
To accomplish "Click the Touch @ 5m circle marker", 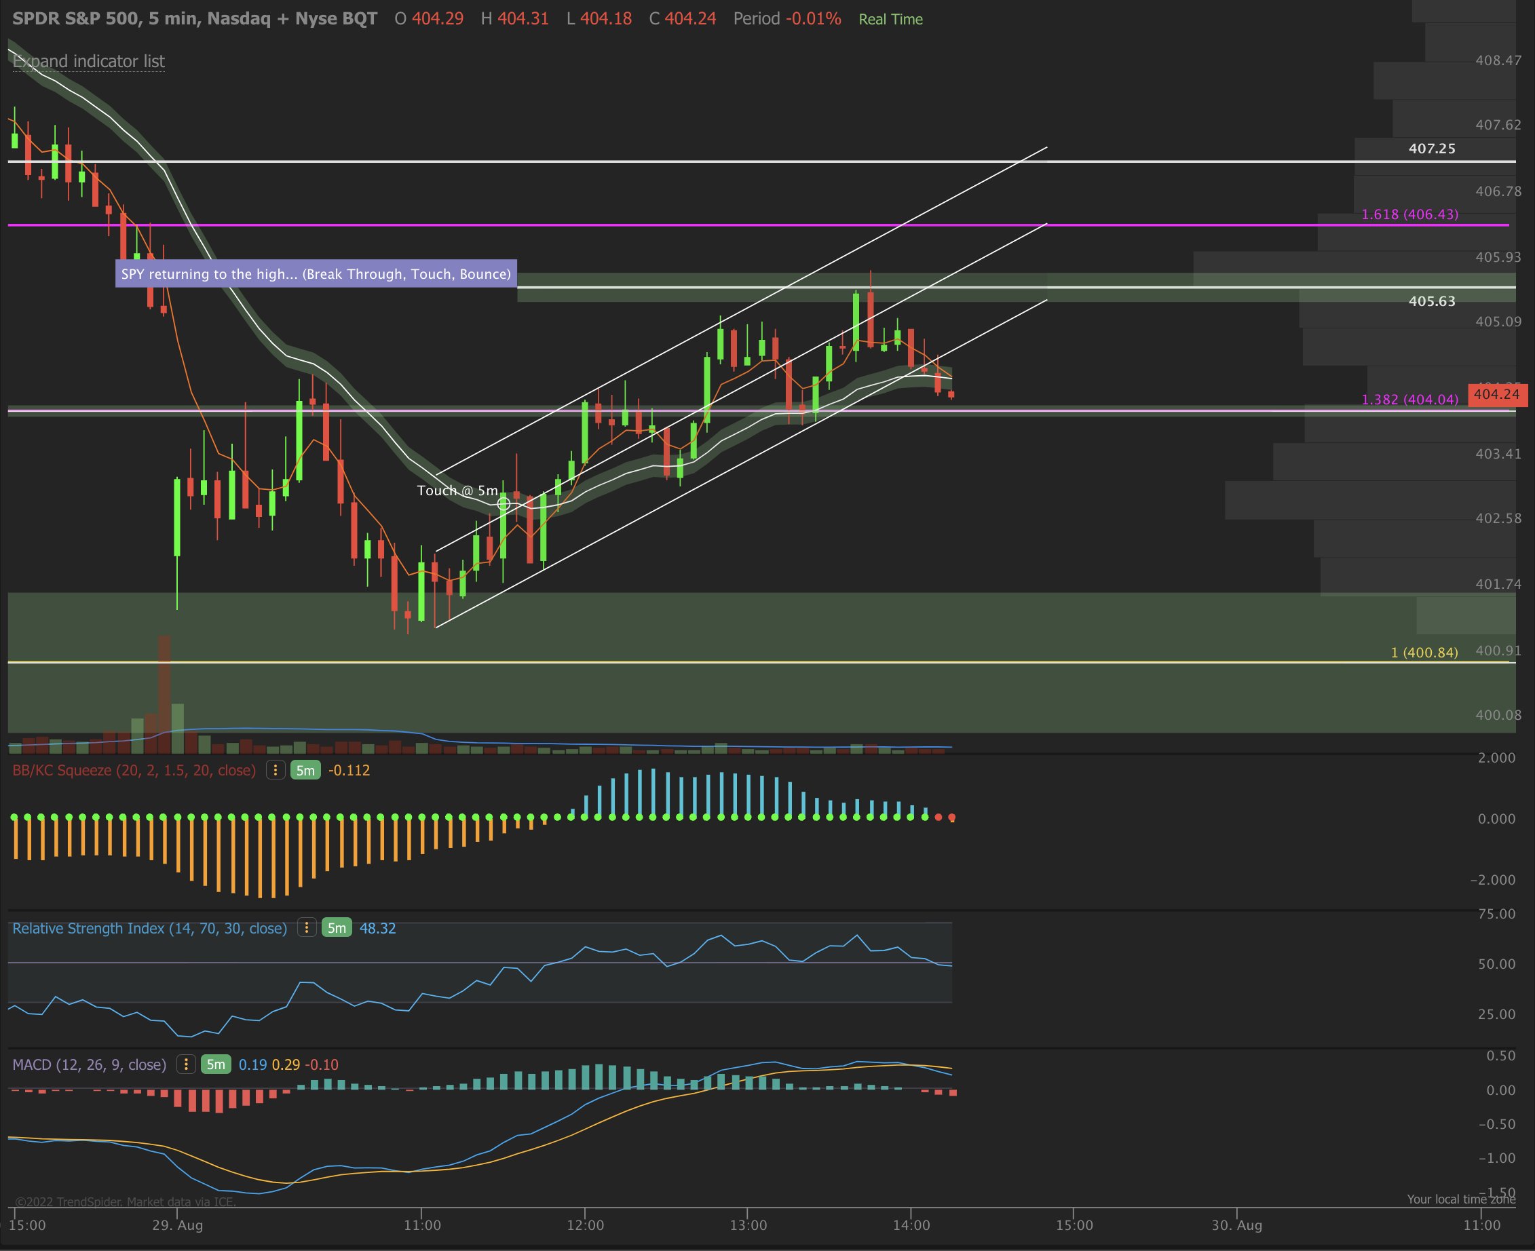I will pyautogui.click(x=504, y=503).
